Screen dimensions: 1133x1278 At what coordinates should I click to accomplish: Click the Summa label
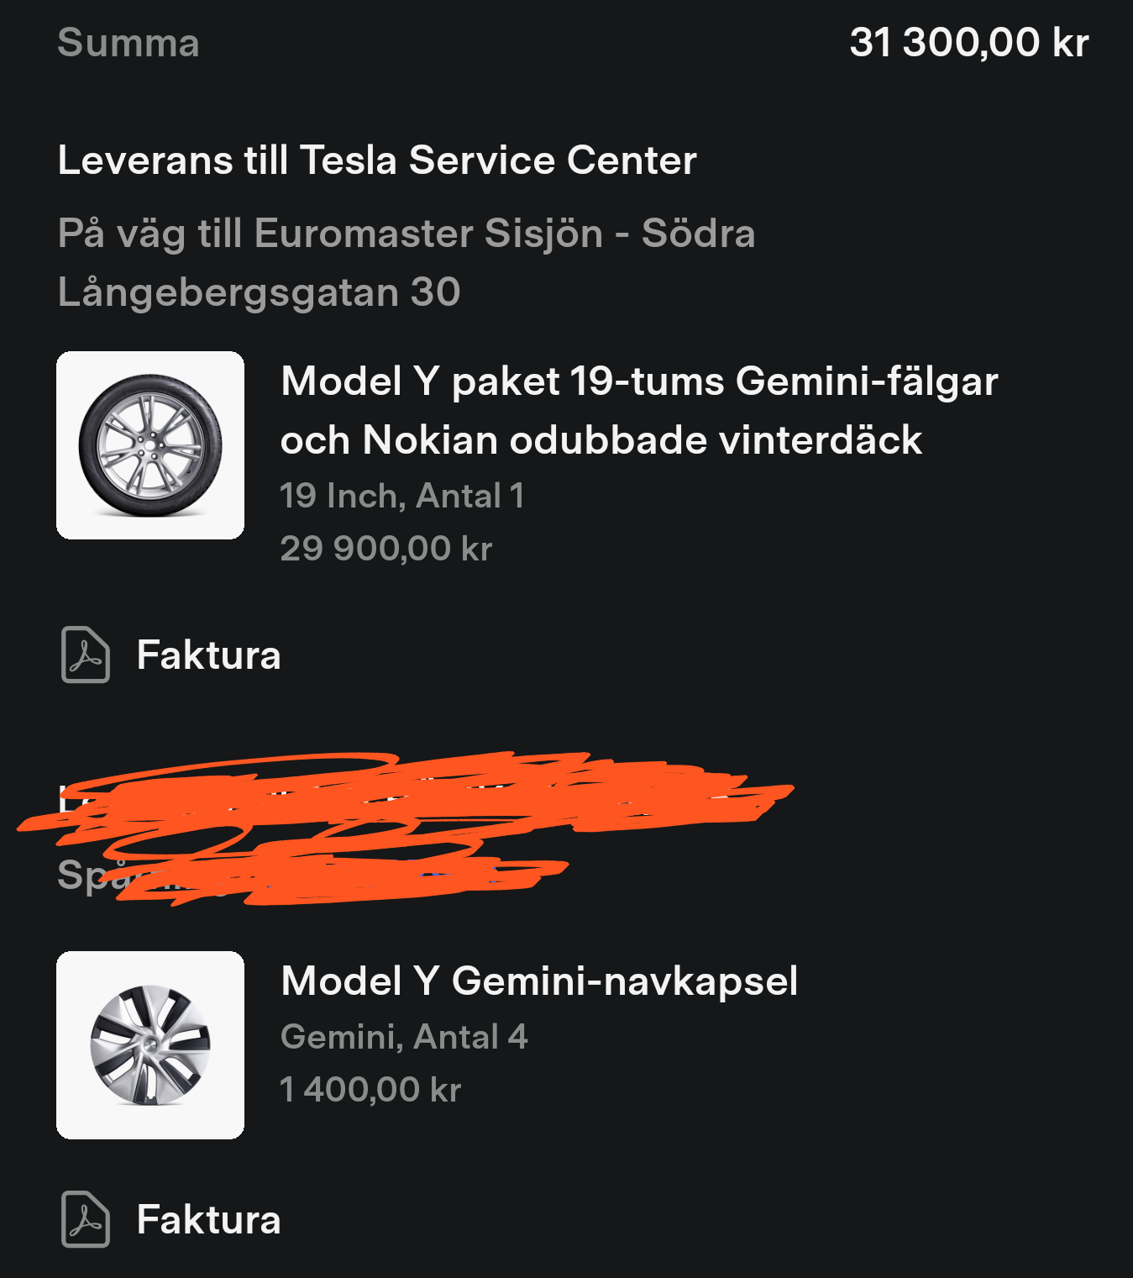[129, 43]
